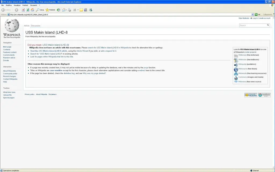Open the Visualizza menu
Image resolution: width=275 pixels, height=172 pixels.
17,5
